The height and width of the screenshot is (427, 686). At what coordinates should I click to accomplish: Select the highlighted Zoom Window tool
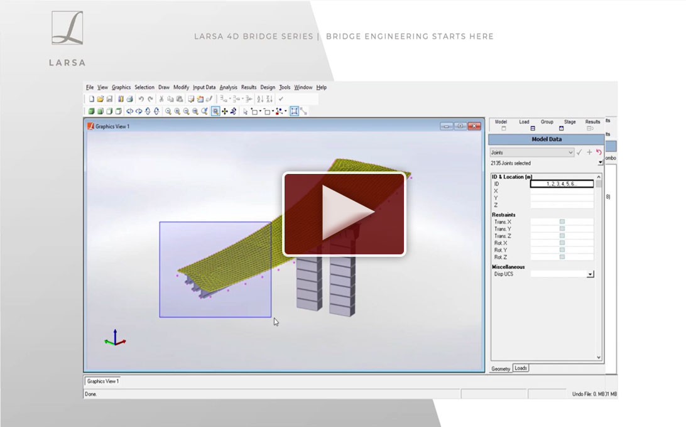tap(215, 112)
